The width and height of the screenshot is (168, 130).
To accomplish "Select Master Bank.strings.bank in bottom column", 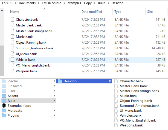I will click(139, 91).
